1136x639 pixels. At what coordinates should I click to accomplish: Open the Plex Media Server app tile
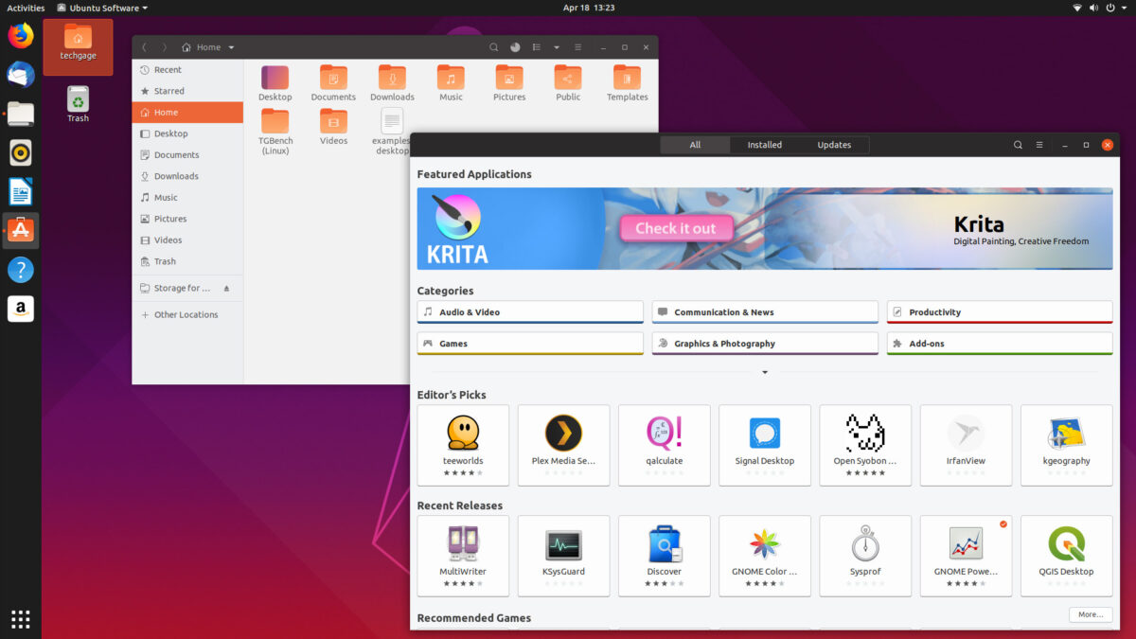[563, 445]
